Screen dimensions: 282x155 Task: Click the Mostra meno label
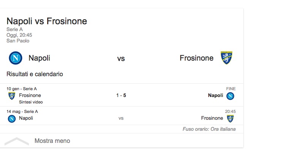click(52, 141)
